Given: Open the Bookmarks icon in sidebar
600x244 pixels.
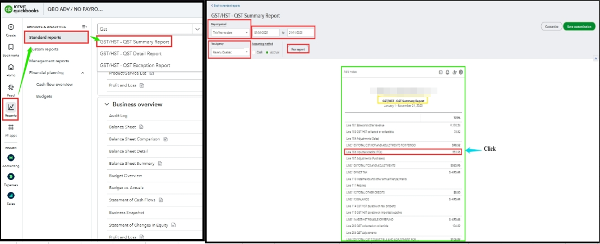Looking at the screenshot, I should point(11,47).
